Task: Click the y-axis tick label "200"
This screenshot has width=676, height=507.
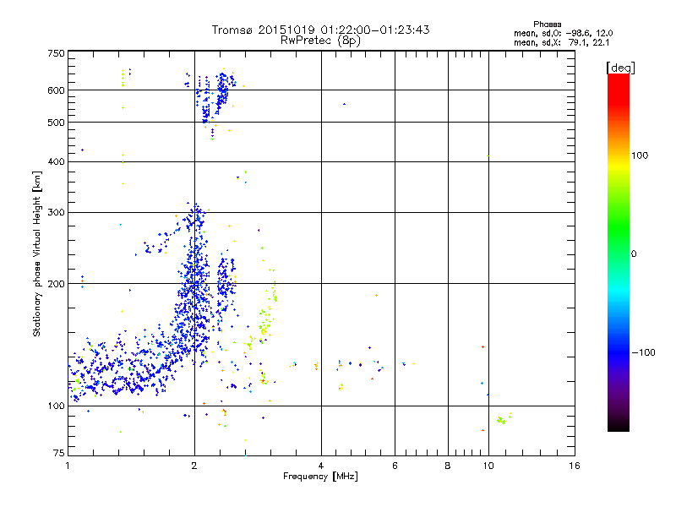Action: 56,284
